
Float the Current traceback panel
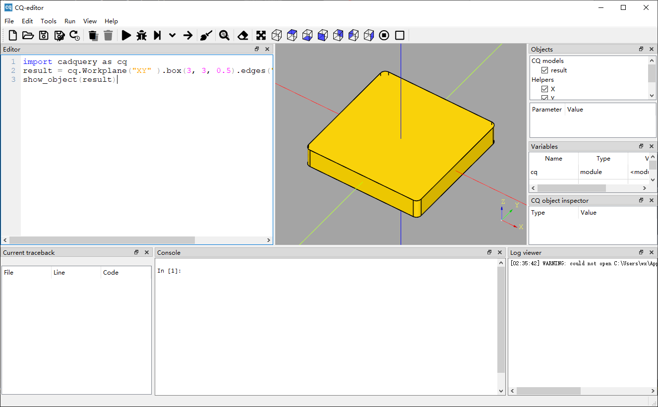(136, 252)
